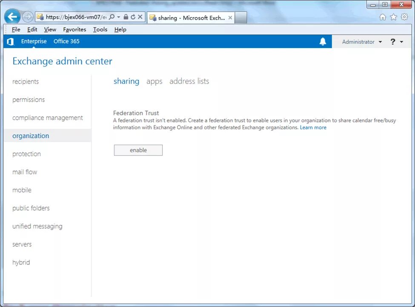
Task: Open hybrid section
Action: coord(21,262)
